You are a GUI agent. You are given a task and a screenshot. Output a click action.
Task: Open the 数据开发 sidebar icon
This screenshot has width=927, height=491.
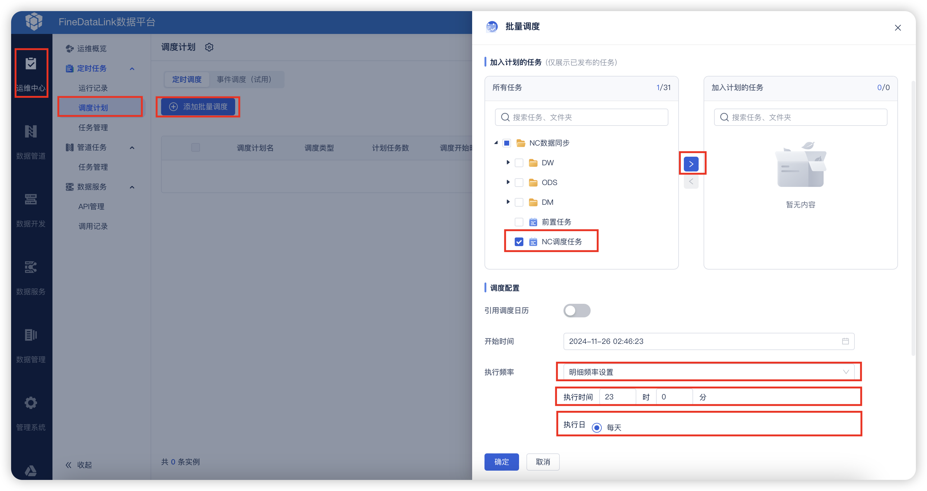pos(31,199)
